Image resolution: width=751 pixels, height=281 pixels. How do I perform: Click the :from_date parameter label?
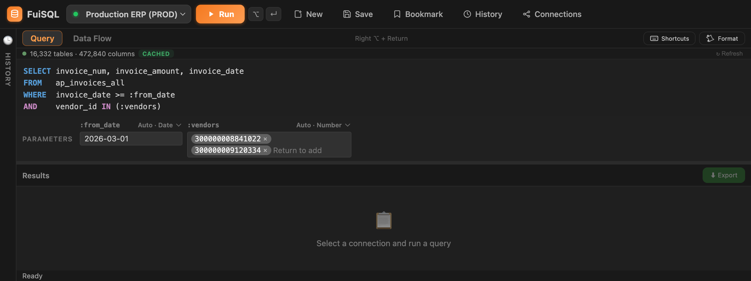100,125
